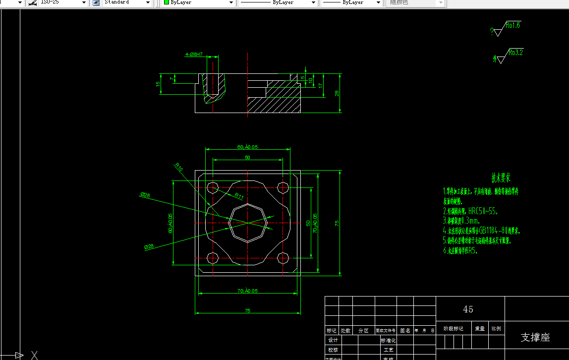The height and width of the screenshot is (360, 569).
Task: Select the 28 height dimension in section view
Action: click(x=337, y=93)
